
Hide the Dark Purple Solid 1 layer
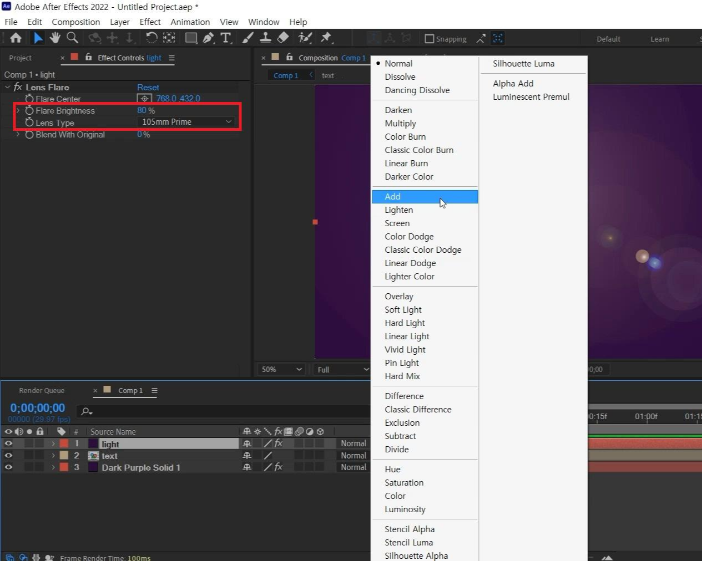8,467
